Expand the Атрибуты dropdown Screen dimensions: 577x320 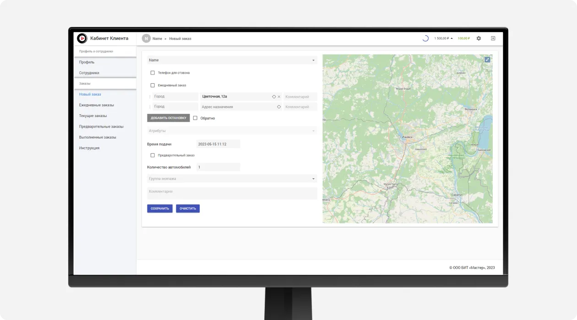(232, 131)
